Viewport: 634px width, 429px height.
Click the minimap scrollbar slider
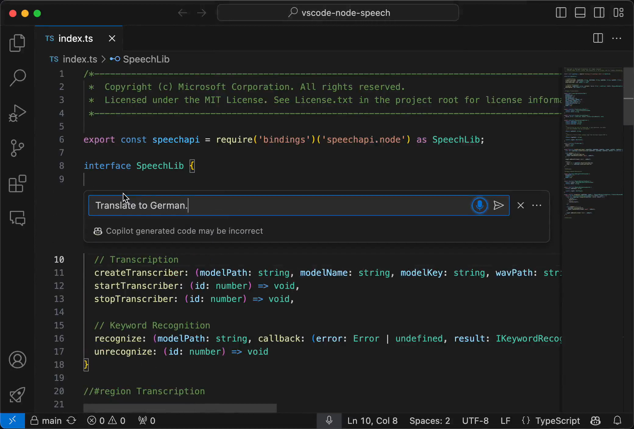pyautogui.click(x=629, y=96)
